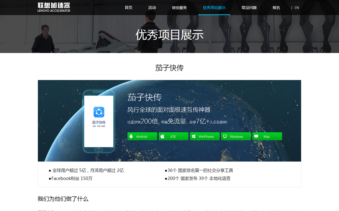Click the blue SHAREit app icon on phone
The height and width of the screenshot is (211, 339).
point(99,112)
